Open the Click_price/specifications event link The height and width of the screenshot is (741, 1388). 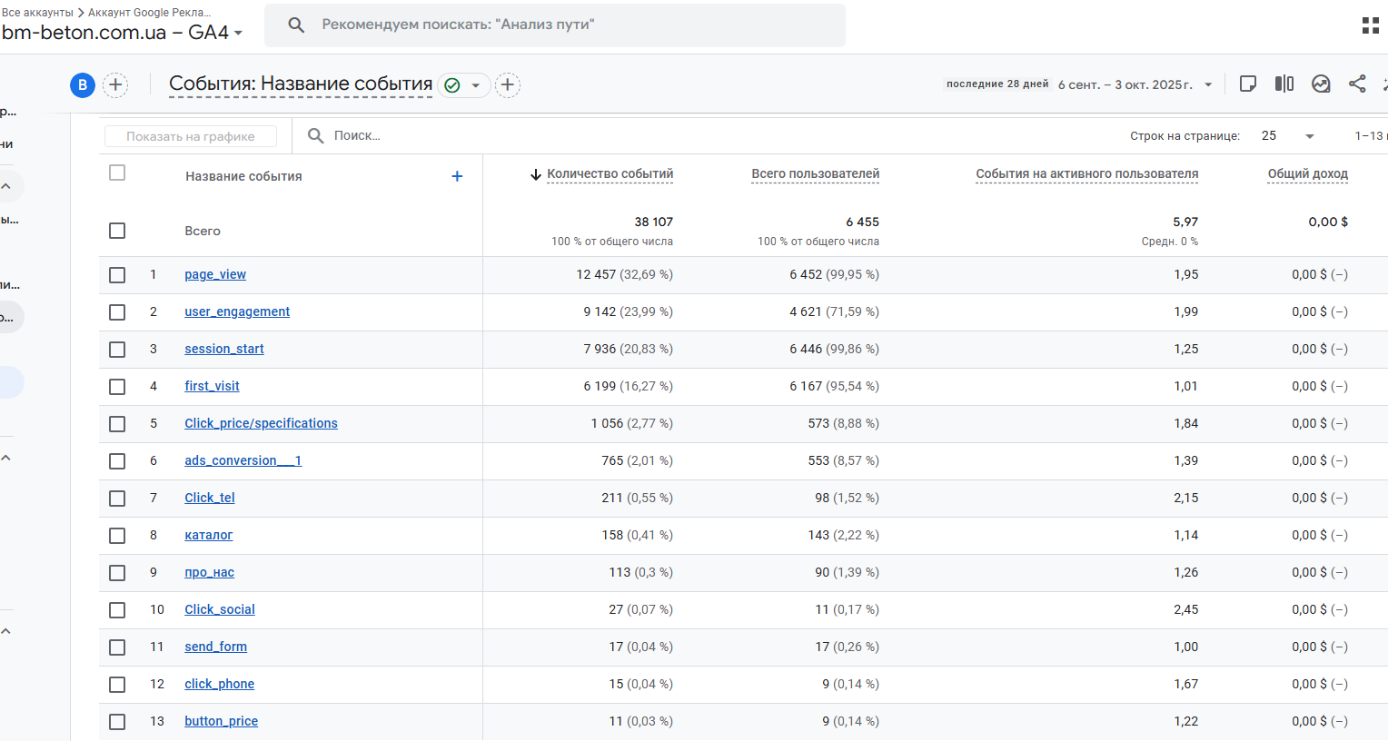coord(261,423)
